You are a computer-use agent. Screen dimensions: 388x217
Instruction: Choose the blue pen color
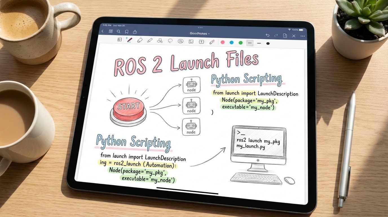click(232, 43)
